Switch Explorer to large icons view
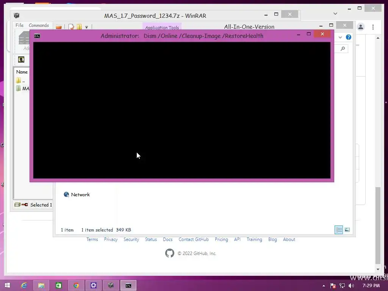 coord(347,230)
